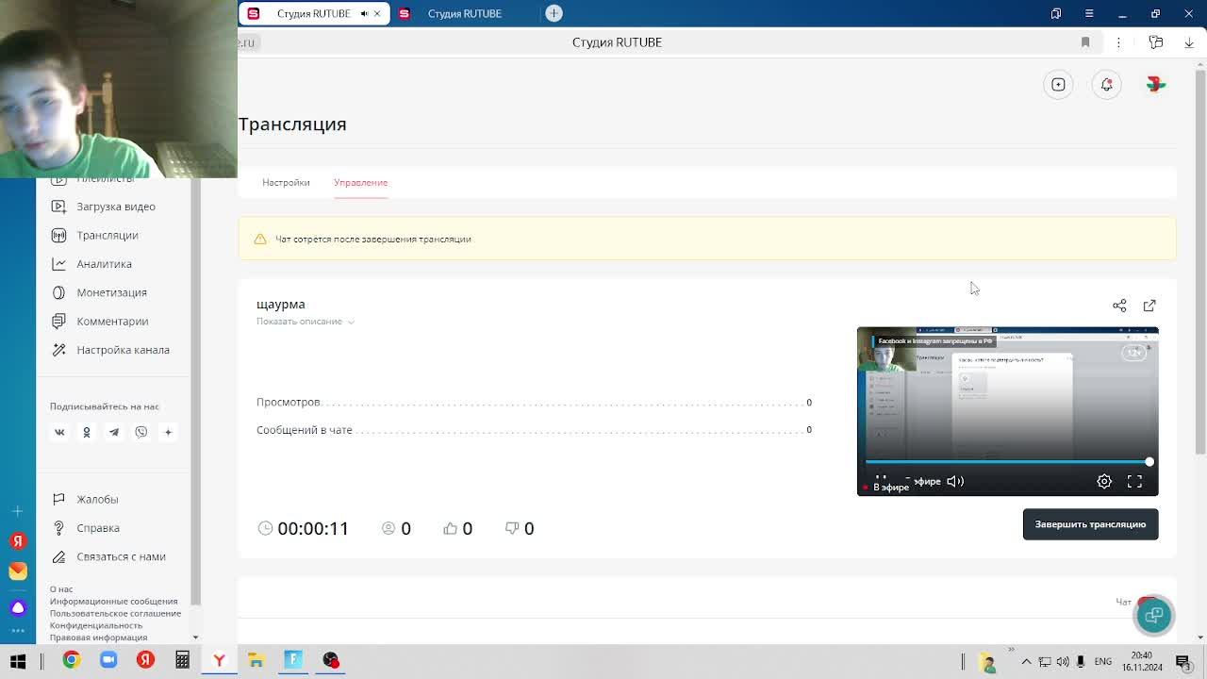
Task: Mute the stream preview volume
Action: 955,481
